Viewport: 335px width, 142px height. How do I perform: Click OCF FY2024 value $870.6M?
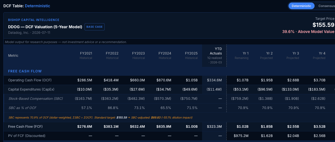[x=164, y=80]
